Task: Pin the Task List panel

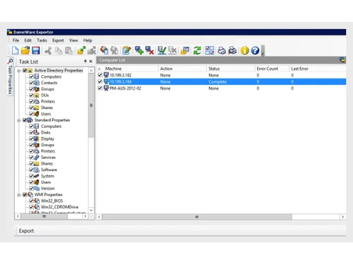Action: pyautogui.click(x=85, y=61)
